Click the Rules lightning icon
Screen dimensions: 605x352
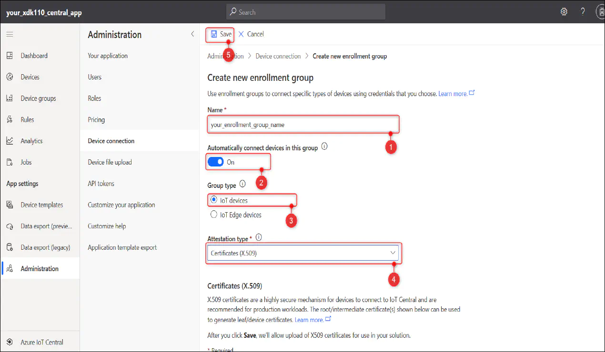[10, 120]
